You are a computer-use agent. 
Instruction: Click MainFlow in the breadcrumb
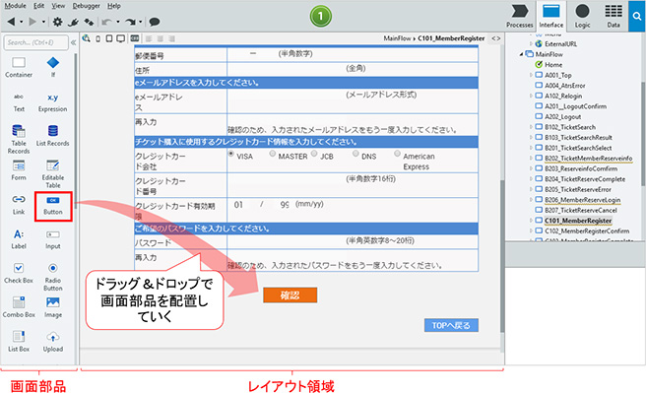pos(397,38)
